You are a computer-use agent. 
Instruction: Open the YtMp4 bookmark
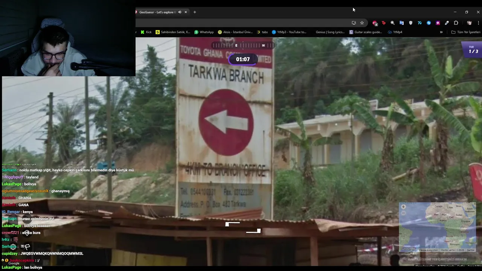click(395, 32)
